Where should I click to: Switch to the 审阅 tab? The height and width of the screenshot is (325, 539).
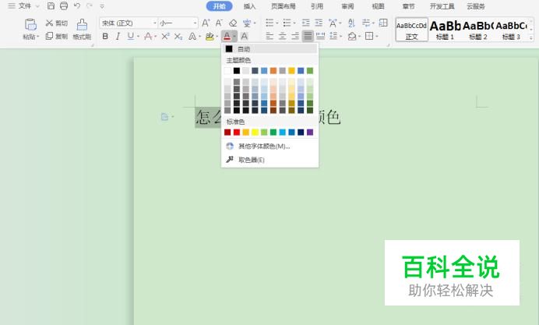(x=347, y=6)
